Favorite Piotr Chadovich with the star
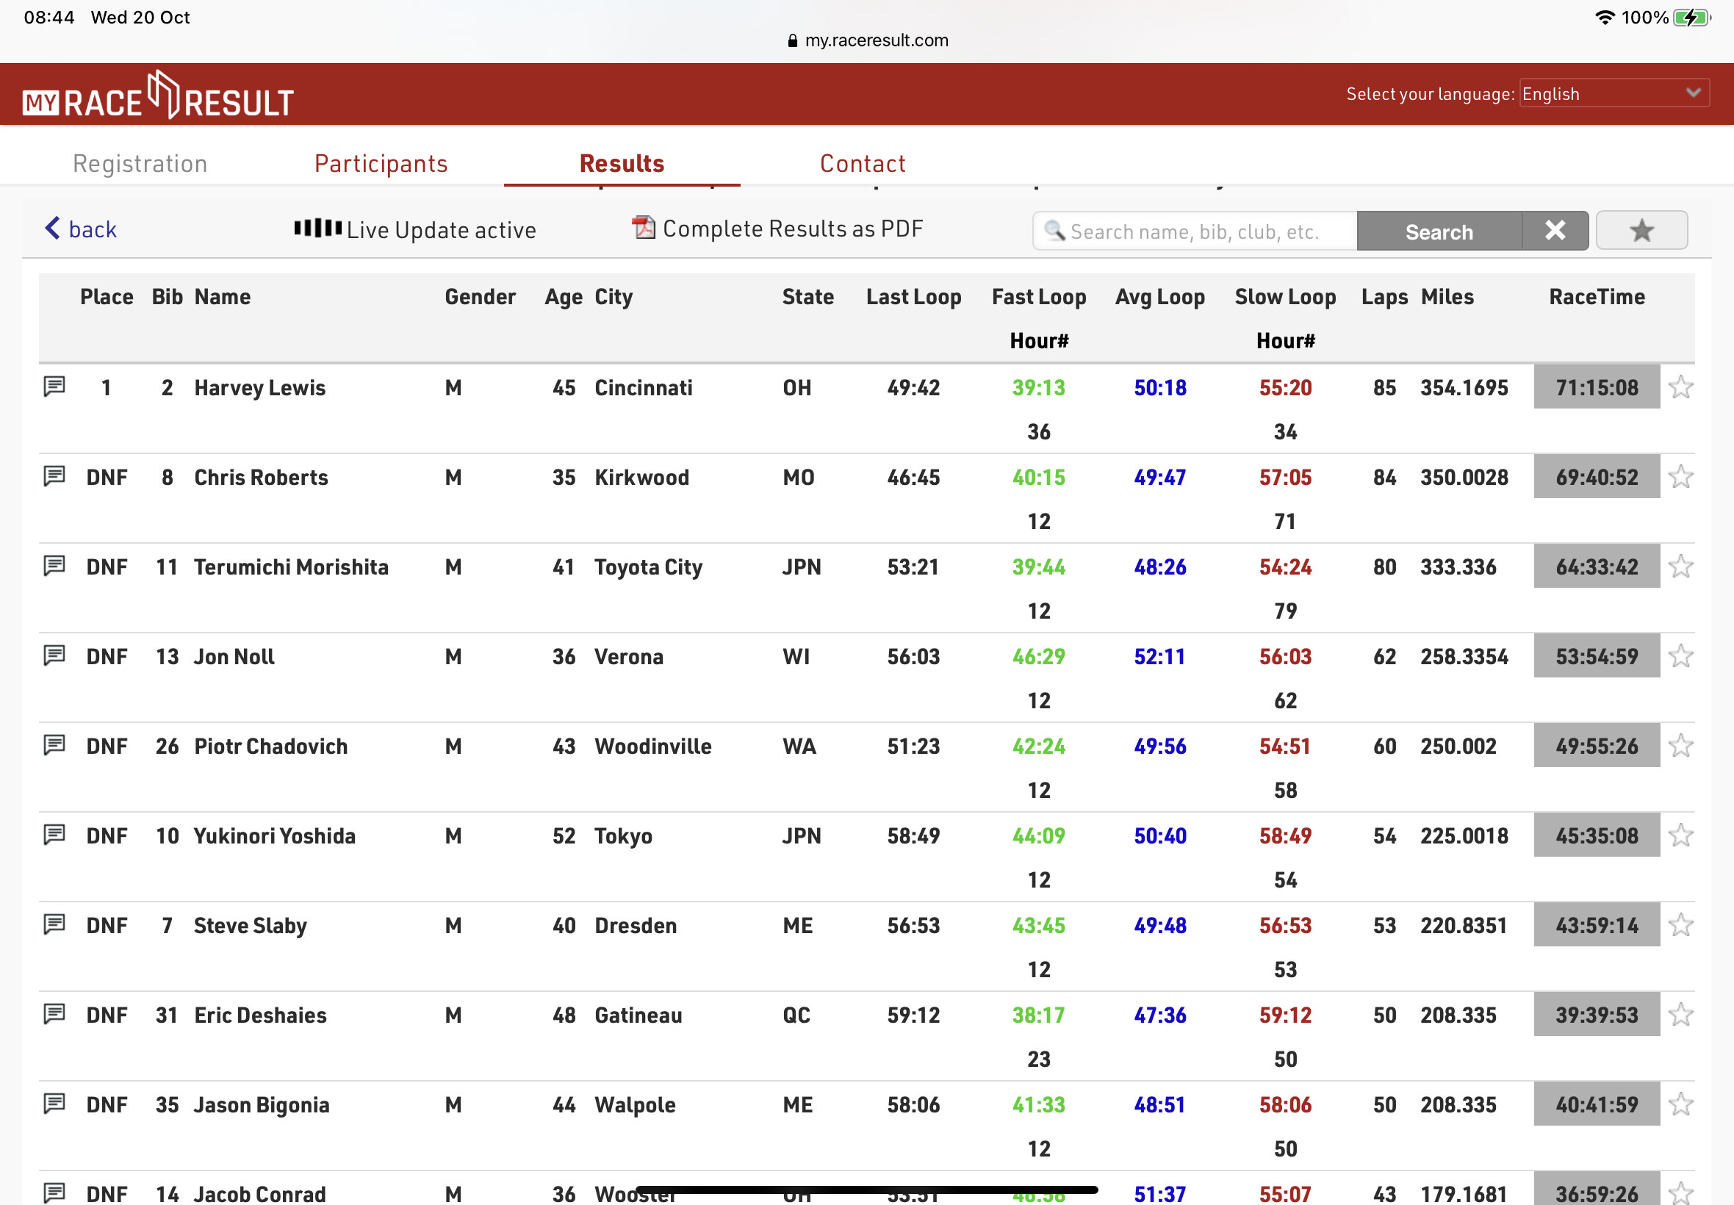 click(1680, 746)
